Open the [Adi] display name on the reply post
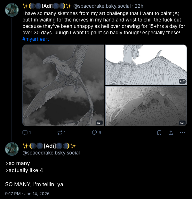 pyautogui.click(x=49, y=146)
